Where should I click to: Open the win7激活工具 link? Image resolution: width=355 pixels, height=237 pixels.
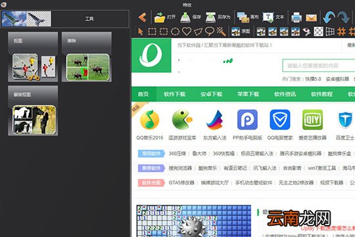point(321,168)
